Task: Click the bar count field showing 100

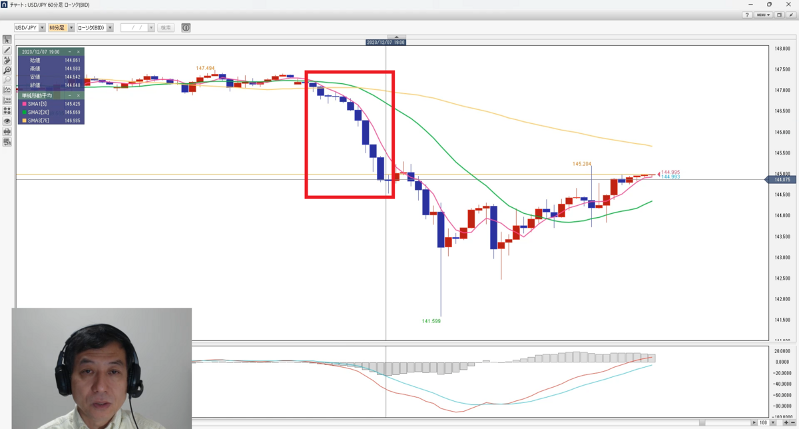Action: point(763,423)
